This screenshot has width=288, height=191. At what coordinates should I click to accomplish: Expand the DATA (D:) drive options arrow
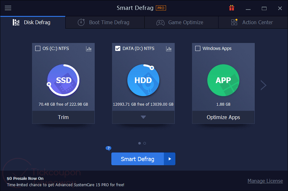pos(143,117)
